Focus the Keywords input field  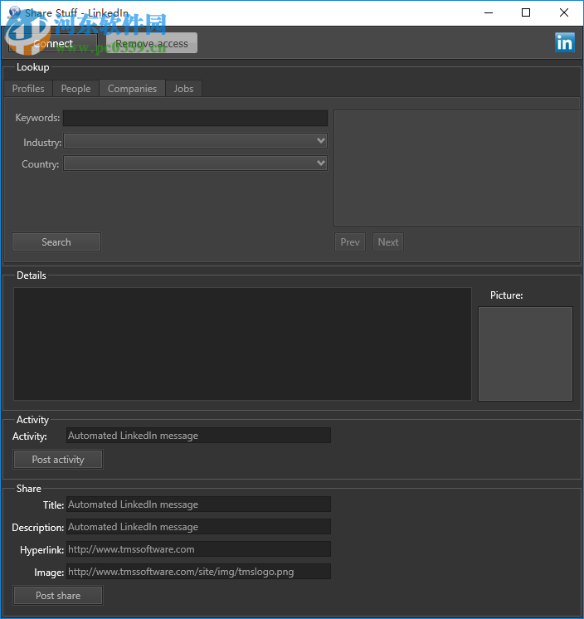(195, 119)
